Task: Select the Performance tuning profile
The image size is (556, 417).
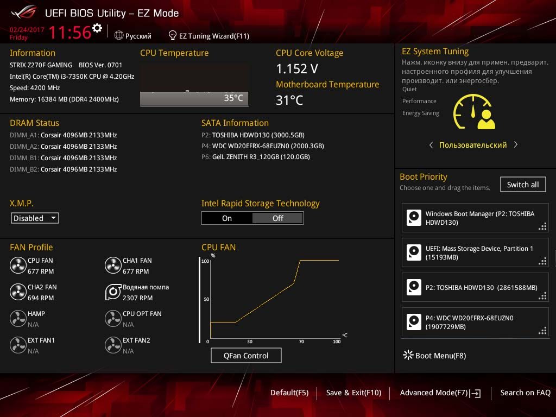Action: (x=419, y=101)
